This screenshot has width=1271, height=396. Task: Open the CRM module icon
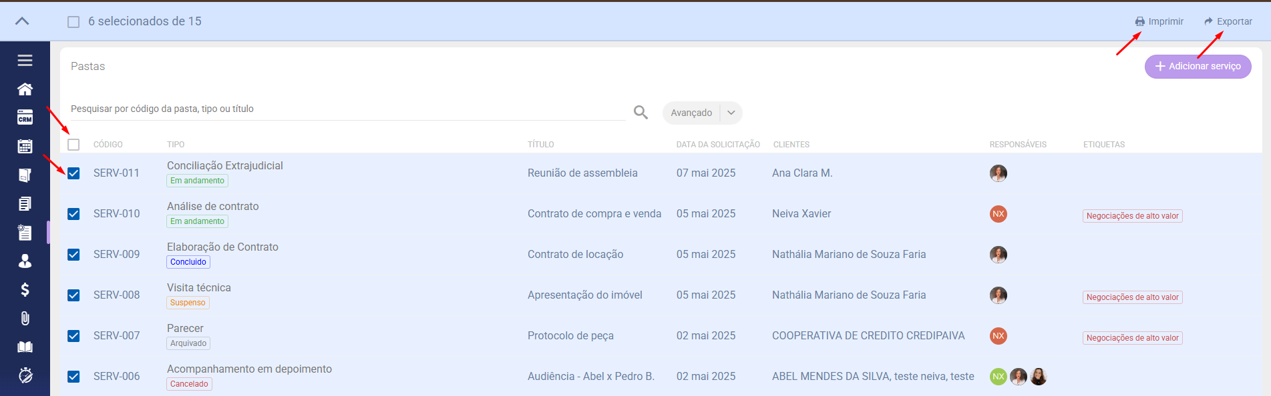pos(25,118)
